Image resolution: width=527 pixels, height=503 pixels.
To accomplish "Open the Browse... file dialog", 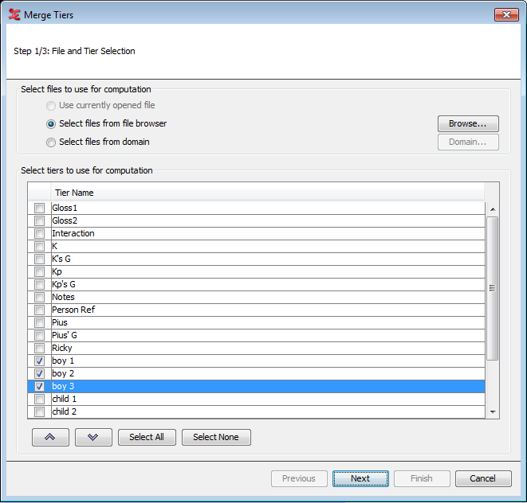I will click(468, 124).
